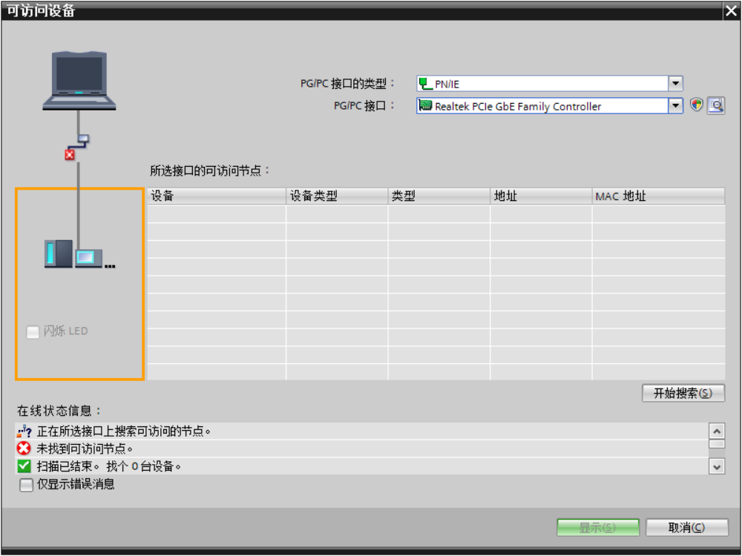Enable the 仅显示错误消息 checkbox
Viewport: 742px width, 556px height.
tap(27, 486)
